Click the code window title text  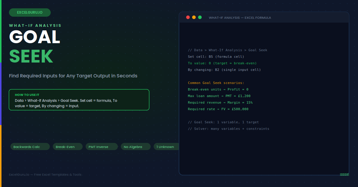(240, 18)
